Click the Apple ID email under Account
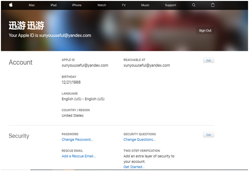The height and width of the screenshot is (171, 249). (85, 65)
